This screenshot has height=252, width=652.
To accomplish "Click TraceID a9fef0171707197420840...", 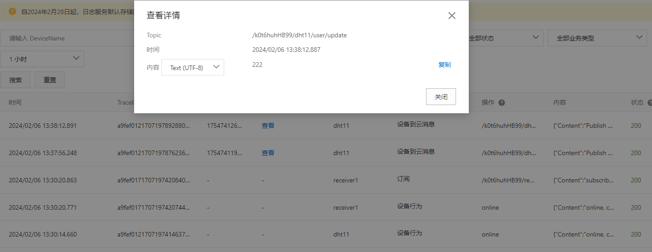I will [154, 180].
